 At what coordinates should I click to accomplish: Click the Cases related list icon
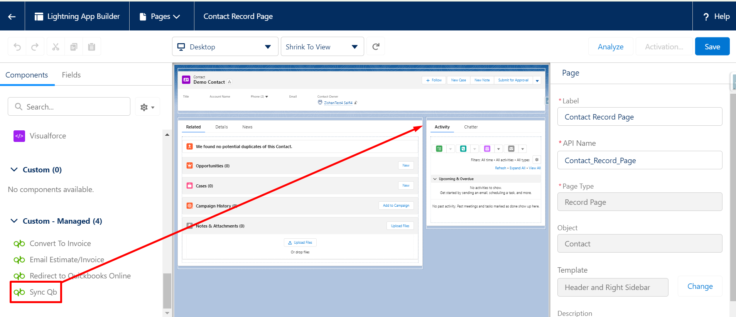(x=189, y=185)
